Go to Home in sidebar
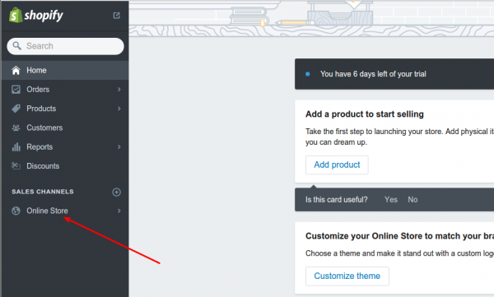 coord(65,70)
